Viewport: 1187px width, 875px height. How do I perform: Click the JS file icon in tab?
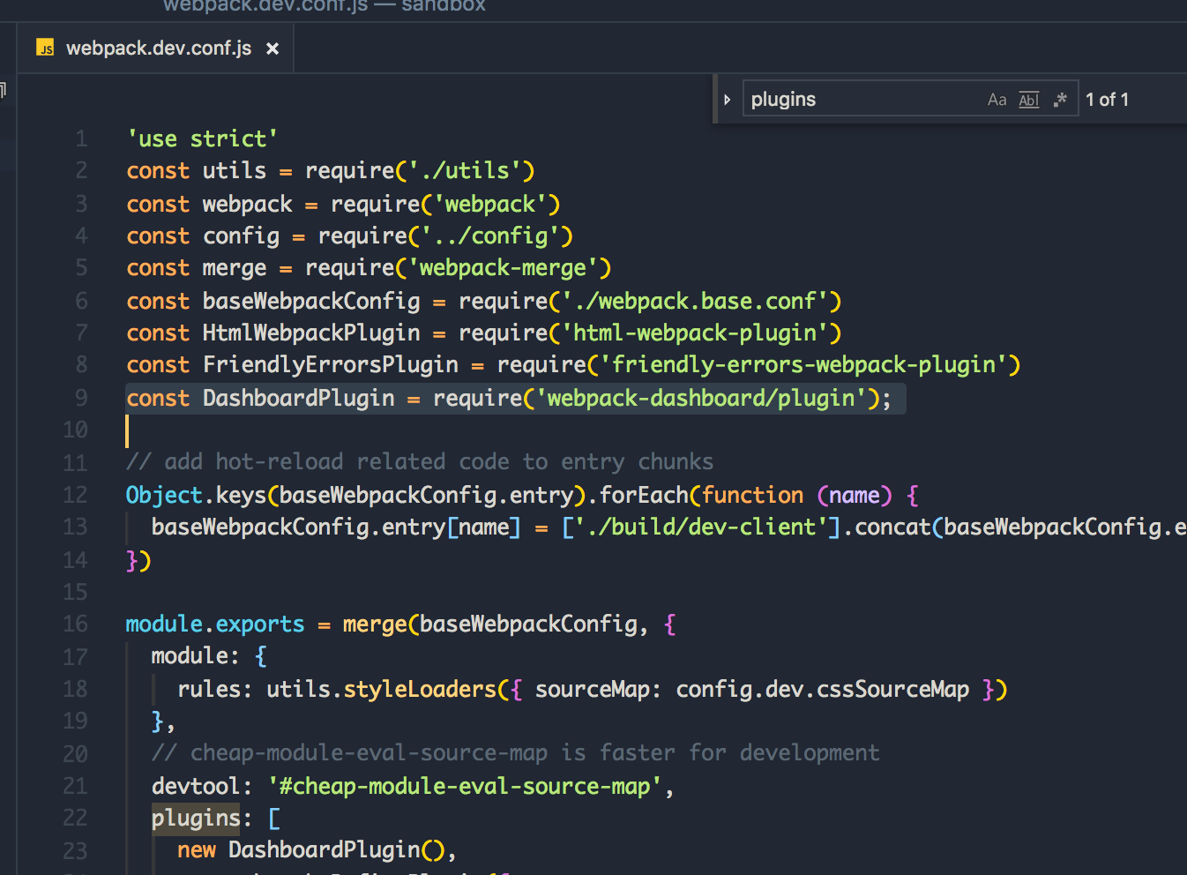point(45,49)
